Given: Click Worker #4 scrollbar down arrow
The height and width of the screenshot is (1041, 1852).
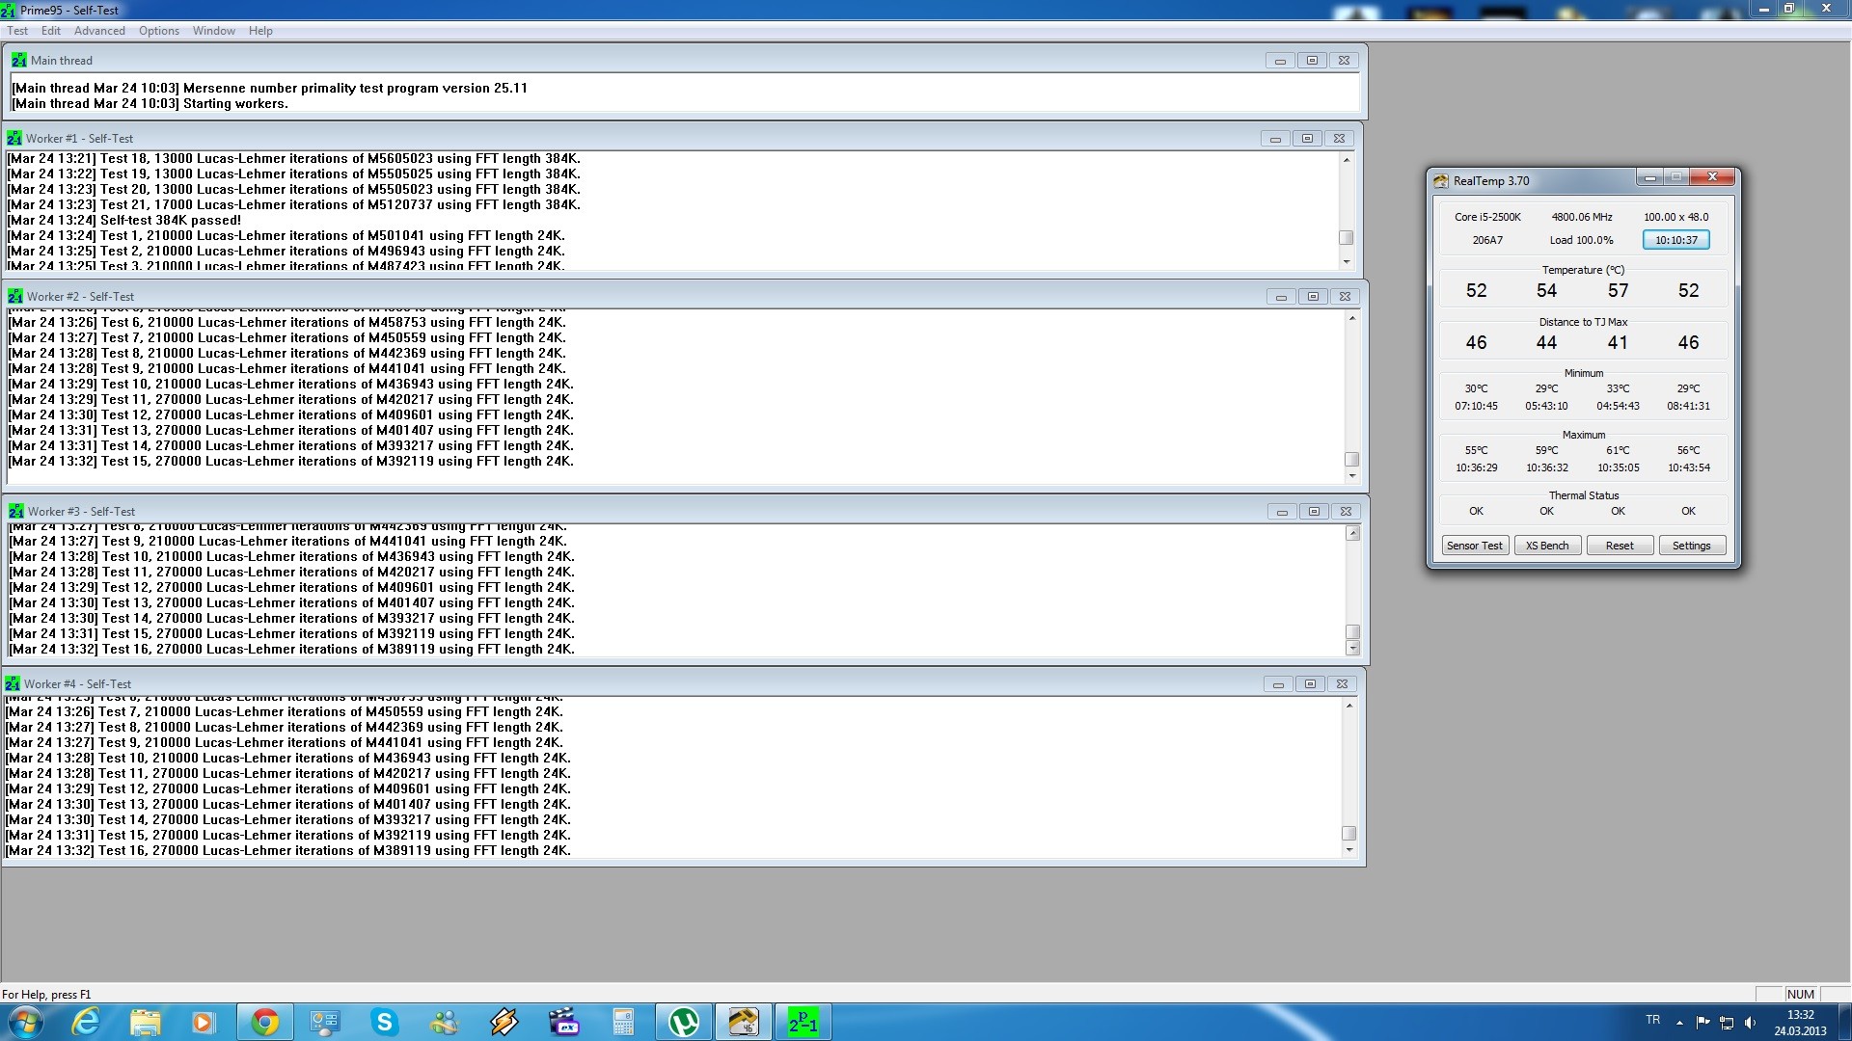Looking at the screenshot, I should (1348, 850).
